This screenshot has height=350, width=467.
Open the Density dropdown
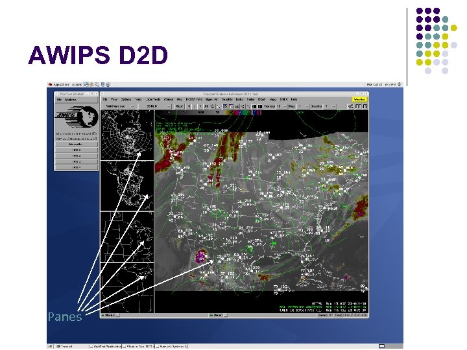point(329,106)
